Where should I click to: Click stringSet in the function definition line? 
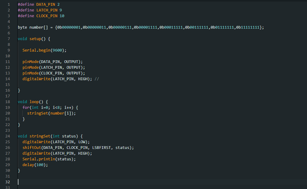click(40, 136)
